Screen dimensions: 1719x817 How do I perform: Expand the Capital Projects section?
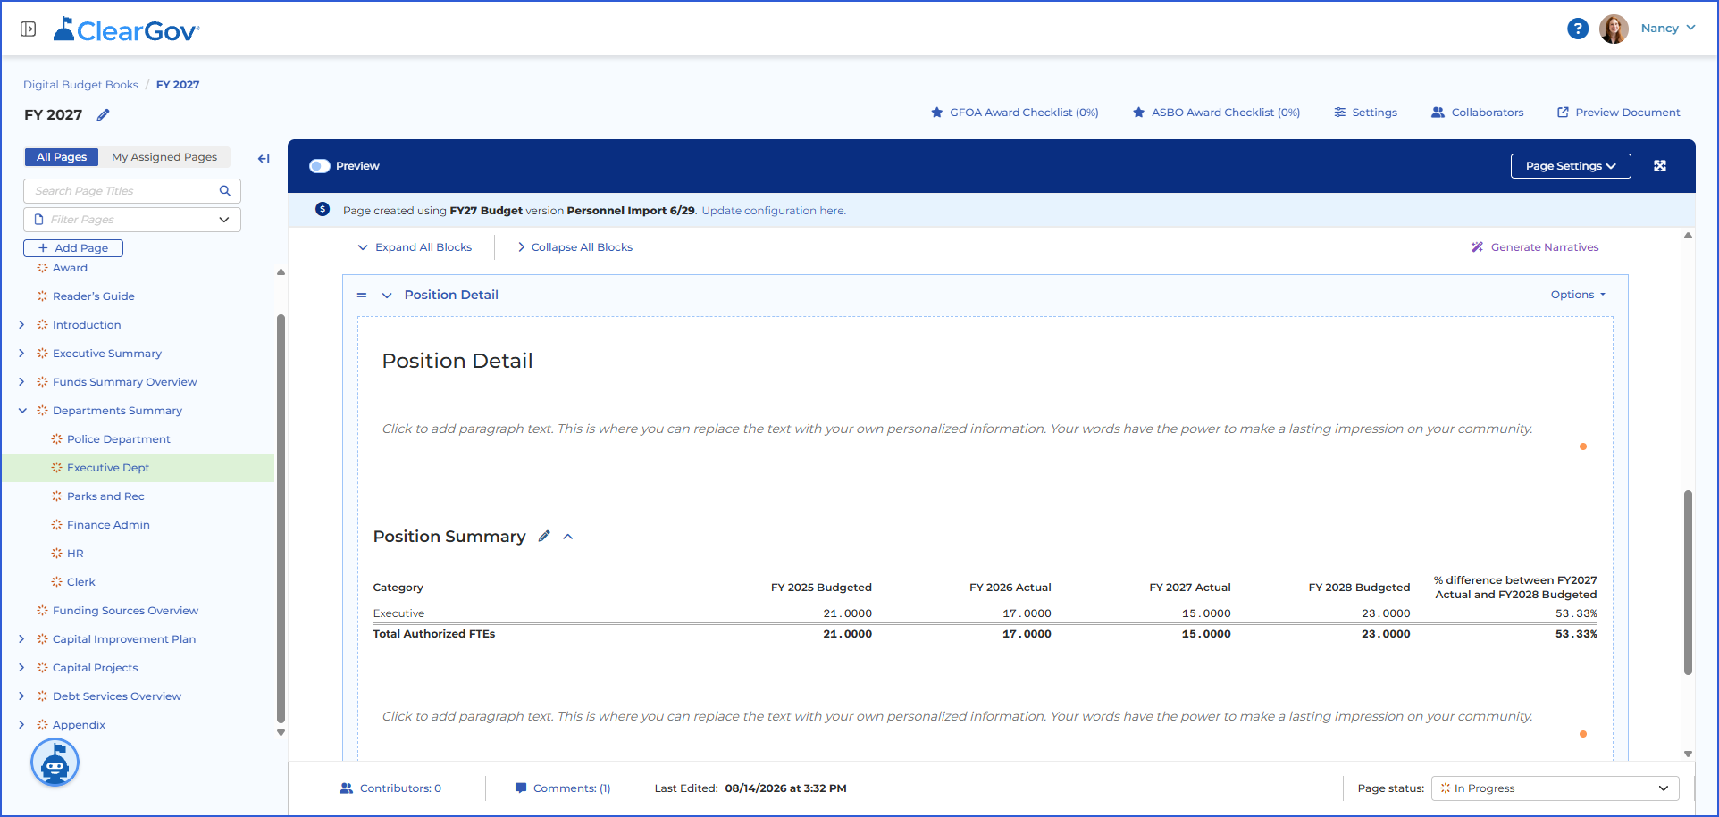pyautogui.click(x=21, y=668)
